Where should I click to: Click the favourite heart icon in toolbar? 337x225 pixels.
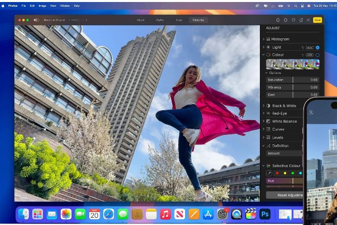click(x=293, y=20)
